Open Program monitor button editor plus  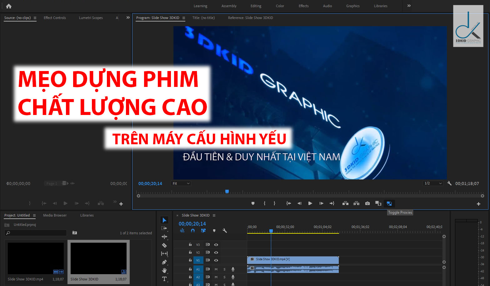(x=478, y=204)
